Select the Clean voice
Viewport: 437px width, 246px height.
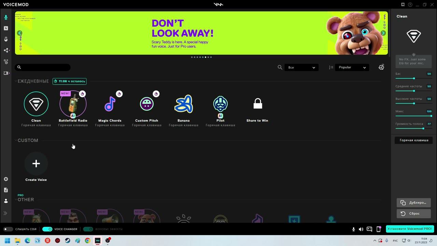36,104
